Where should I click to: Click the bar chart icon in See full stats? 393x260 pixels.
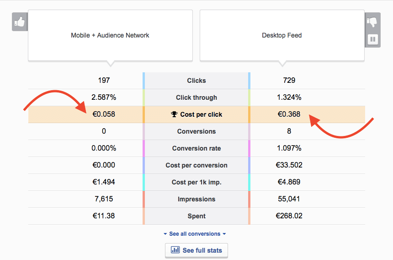[x=175, y=250]
